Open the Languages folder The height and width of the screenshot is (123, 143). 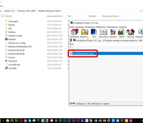click(x=13, y=21)
